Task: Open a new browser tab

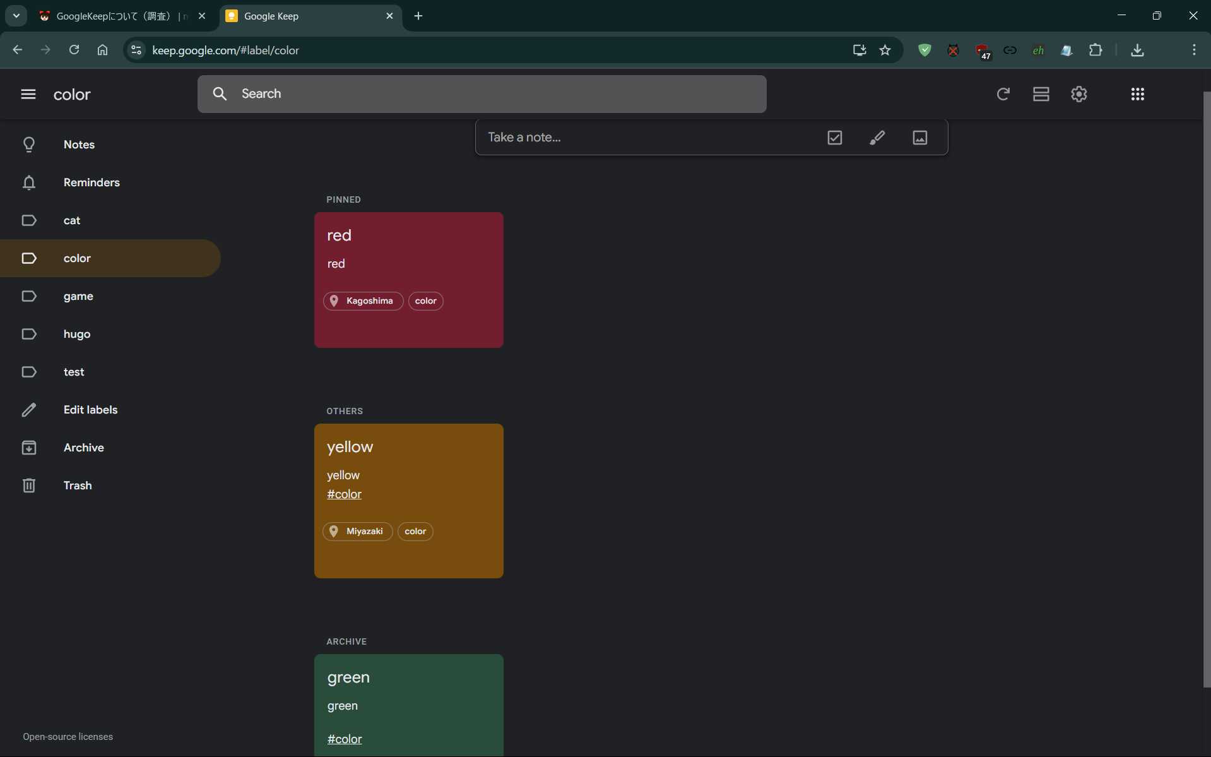Action: click(418, 16)
